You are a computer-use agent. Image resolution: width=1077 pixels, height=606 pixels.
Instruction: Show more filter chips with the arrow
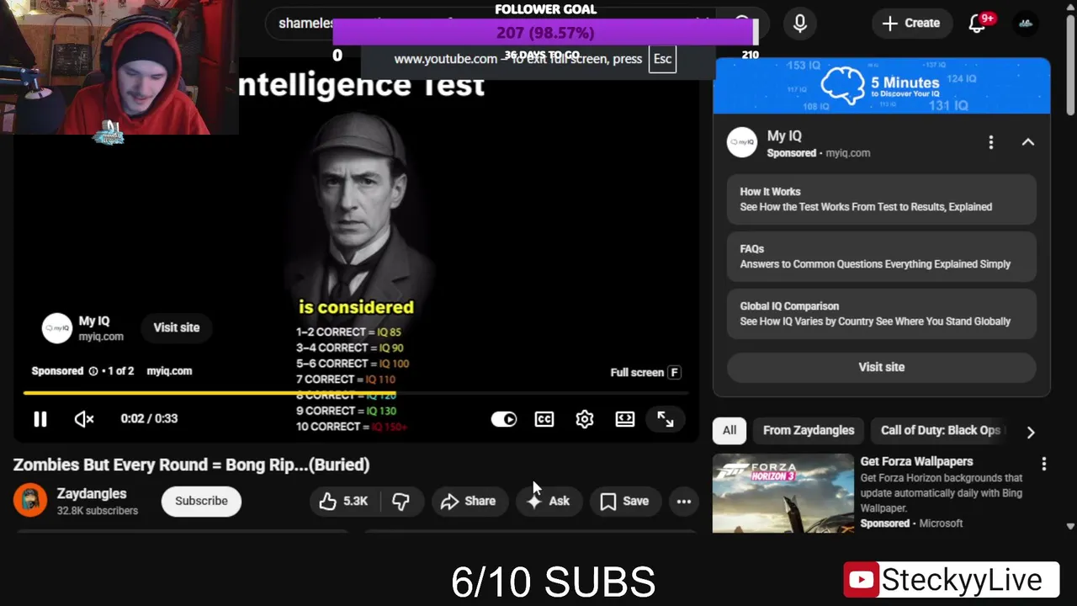1031,432
